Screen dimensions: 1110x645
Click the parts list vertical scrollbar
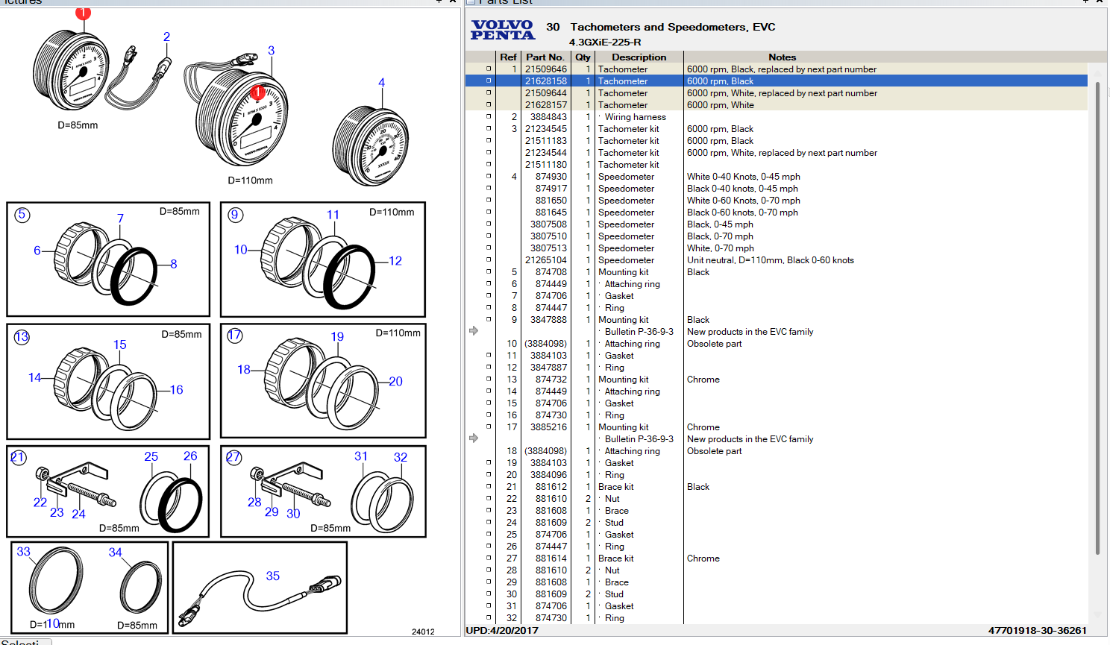1097,318
